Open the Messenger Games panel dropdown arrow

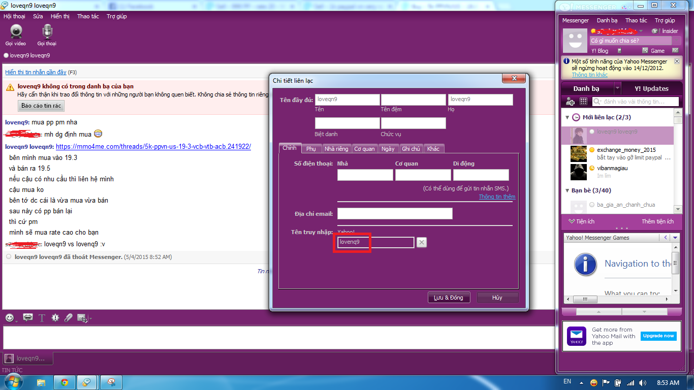tap(675, 238)
